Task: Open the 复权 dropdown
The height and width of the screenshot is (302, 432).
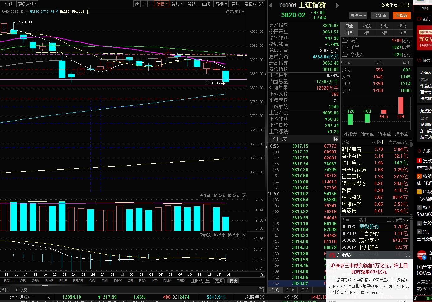Action: 162,4
